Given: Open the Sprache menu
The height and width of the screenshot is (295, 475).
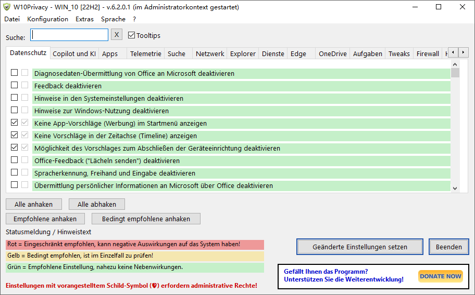Looking at the screenshot, I should point(113,19).
